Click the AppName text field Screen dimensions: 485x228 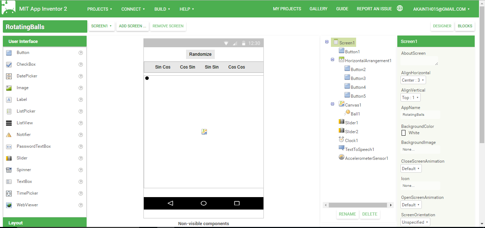point(420,115)
